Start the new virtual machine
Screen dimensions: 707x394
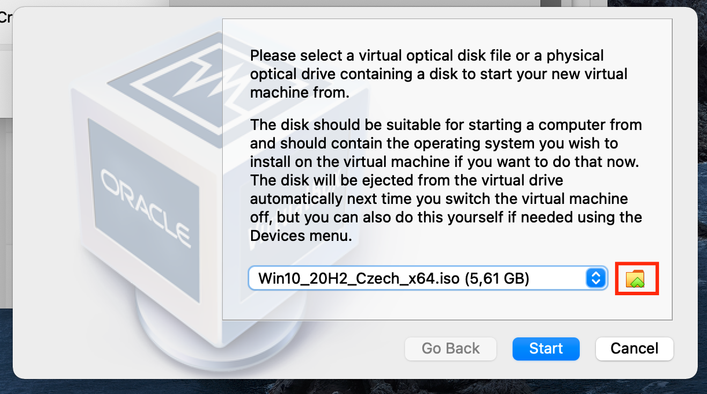(546, 348)
